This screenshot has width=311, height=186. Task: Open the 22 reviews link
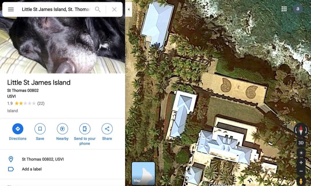pyautogui.click(x=41, y=103)
